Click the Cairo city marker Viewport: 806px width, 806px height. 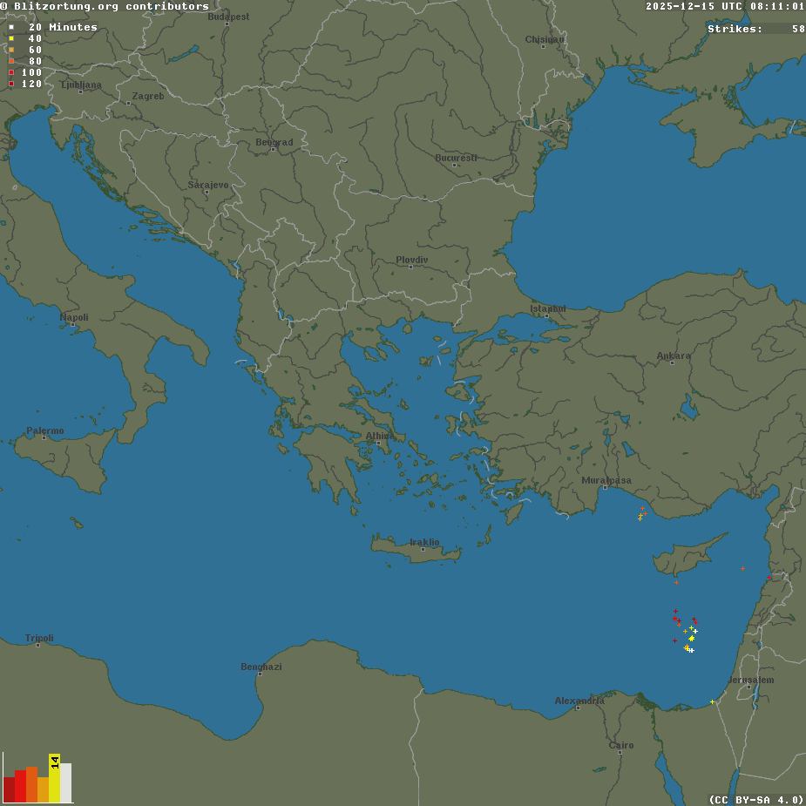click(x=620, y=752)
